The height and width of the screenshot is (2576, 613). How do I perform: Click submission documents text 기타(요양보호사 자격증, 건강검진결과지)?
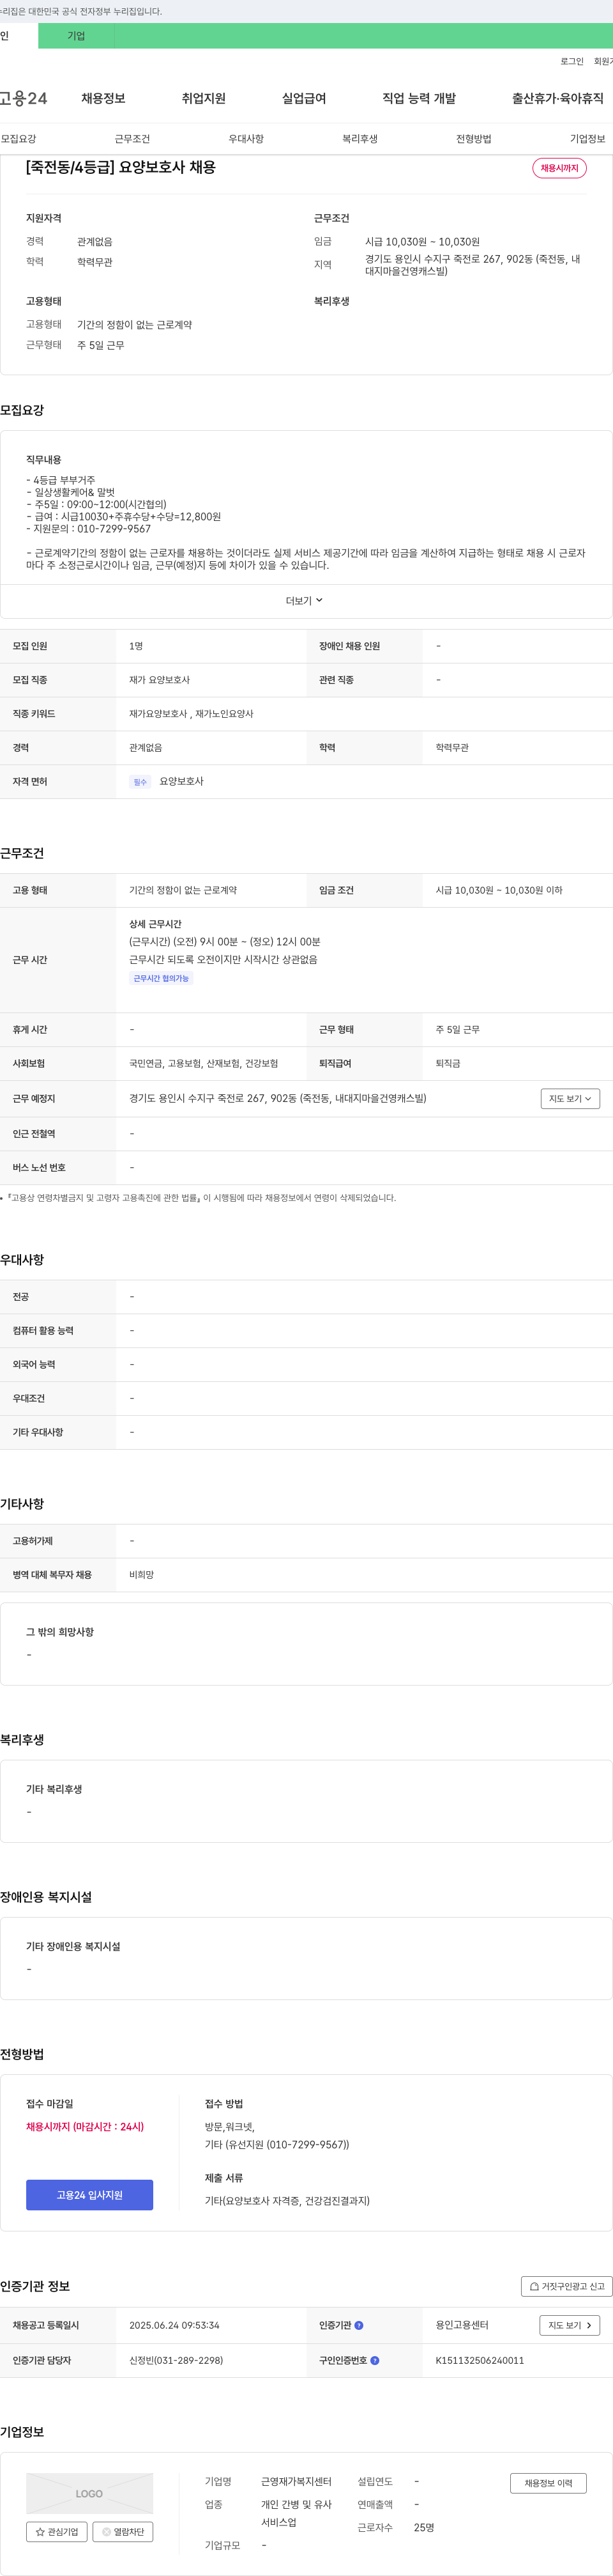click(287, 2201)
